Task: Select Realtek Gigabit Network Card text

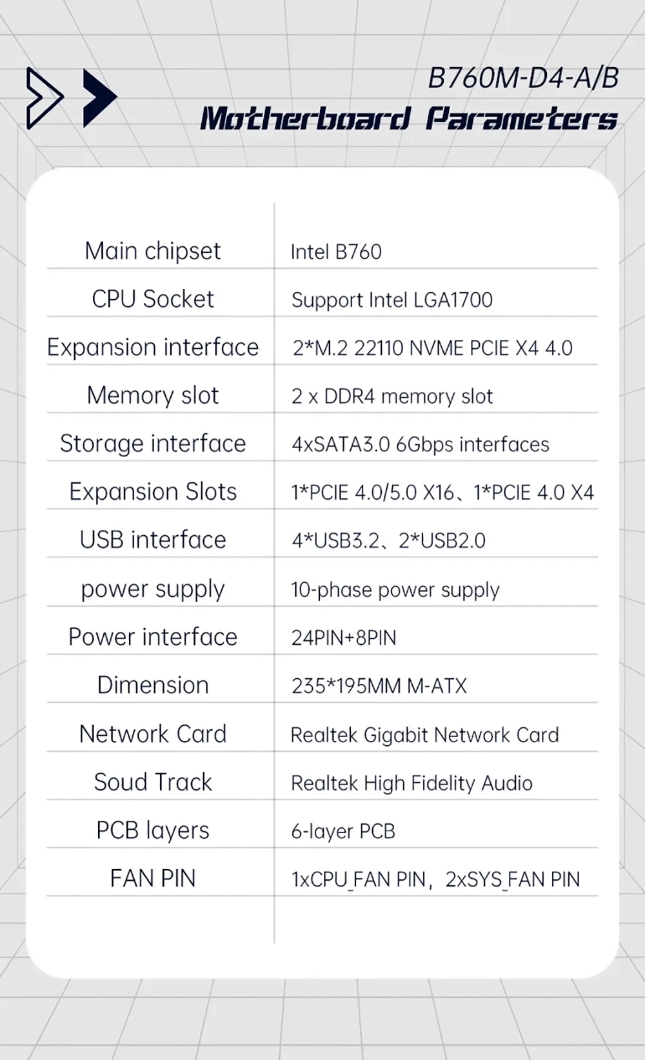Action: pyautogui.click(x=424, y=734)
